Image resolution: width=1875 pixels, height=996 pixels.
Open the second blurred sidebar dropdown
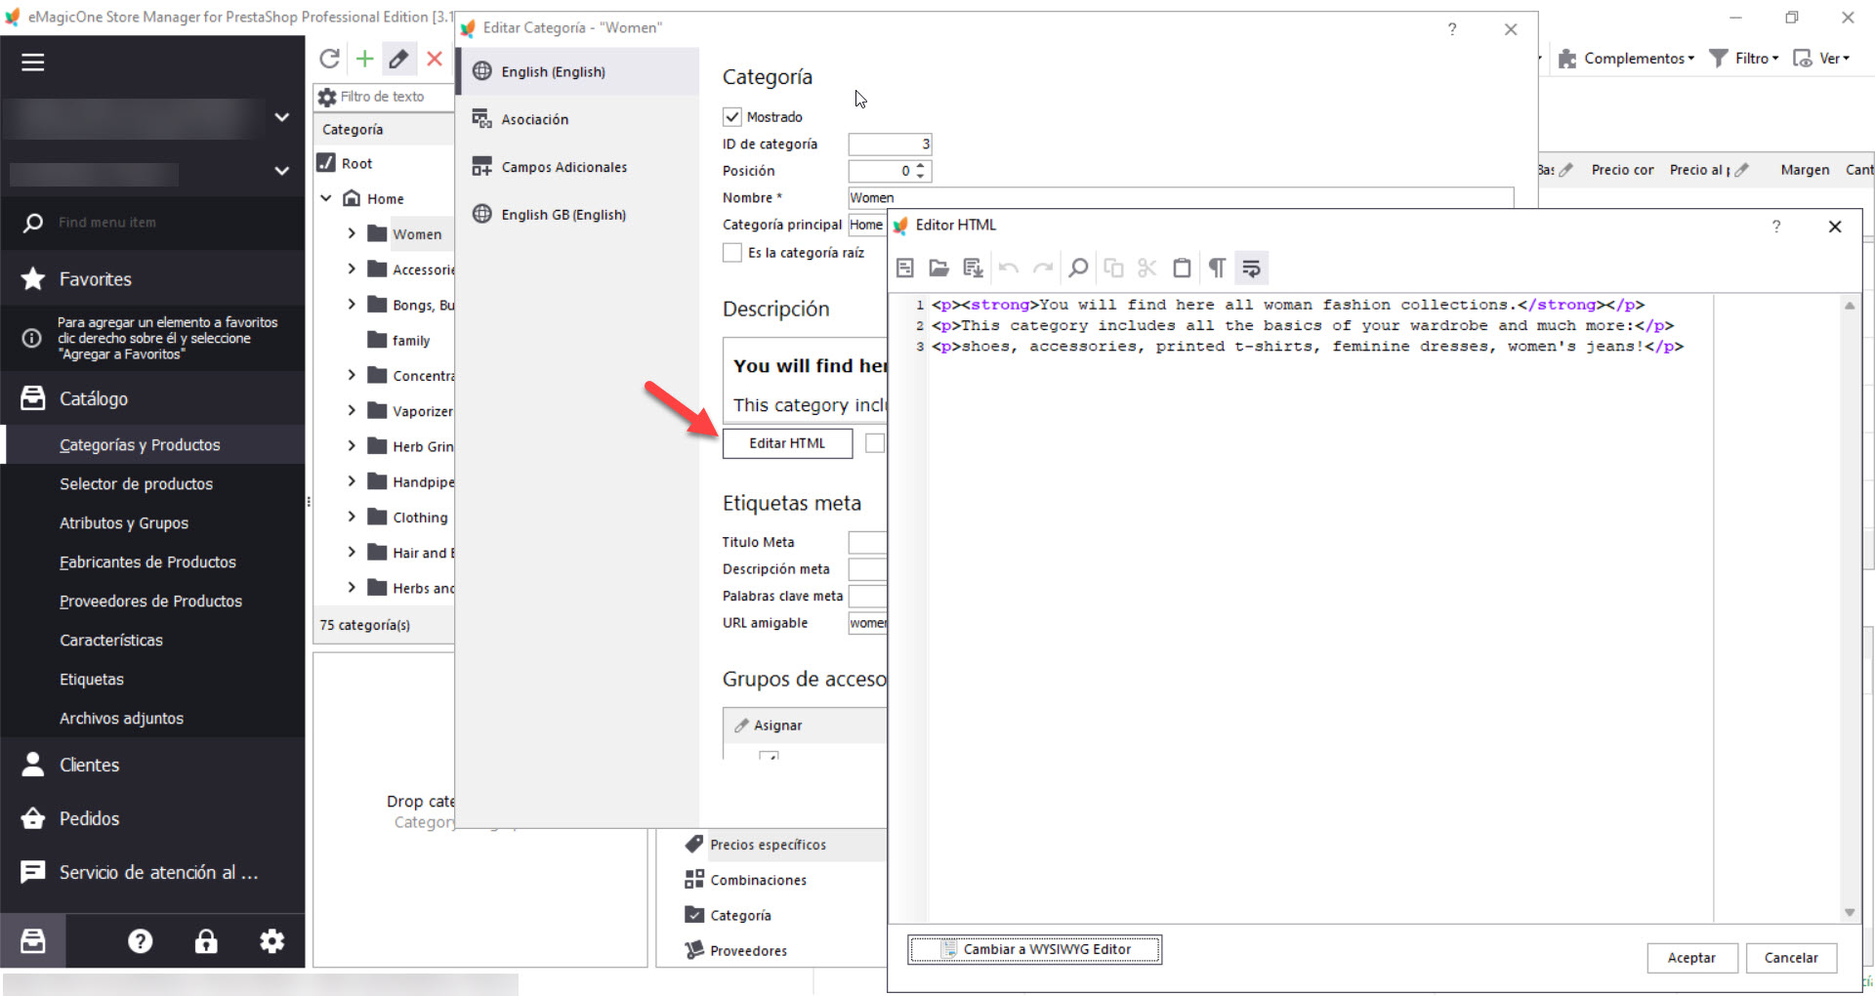282,171
